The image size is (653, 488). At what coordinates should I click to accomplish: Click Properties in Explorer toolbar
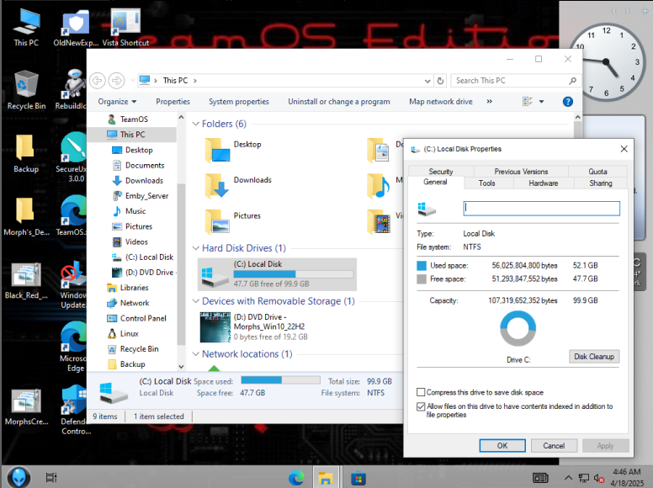tap(173, 102)
